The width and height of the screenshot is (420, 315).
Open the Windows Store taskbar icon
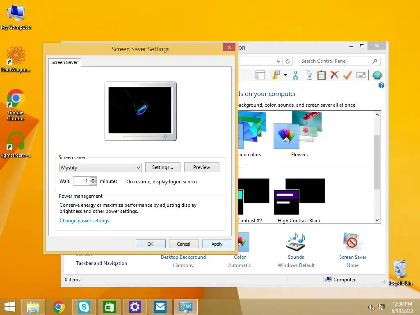click(x=109, y=307)
